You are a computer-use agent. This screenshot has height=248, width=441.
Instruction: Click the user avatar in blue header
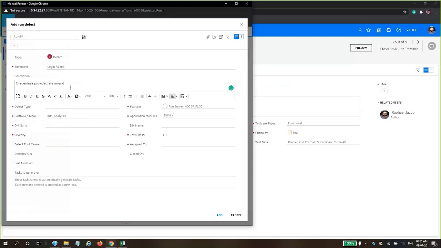[x=431, y=30]
